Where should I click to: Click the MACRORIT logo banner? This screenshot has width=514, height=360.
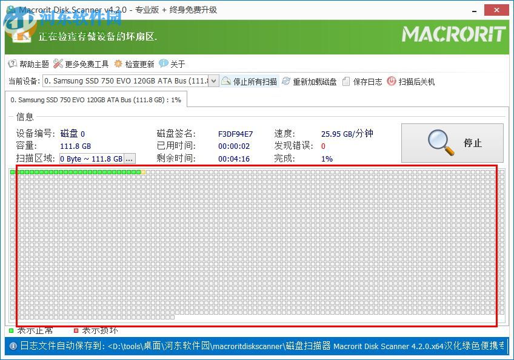tap(453, 34)
